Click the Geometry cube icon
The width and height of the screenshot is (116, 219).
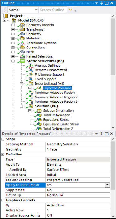click(22, 34)
